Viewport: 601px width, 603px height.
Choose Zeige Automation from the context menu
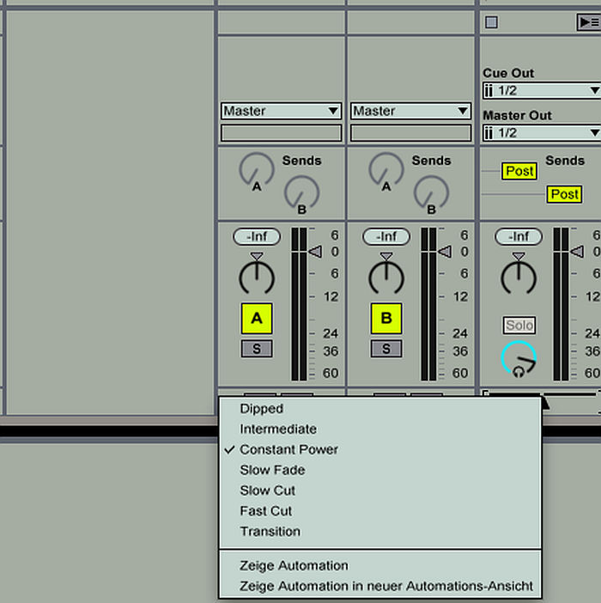pyautogui.click(x=294, y=565)
